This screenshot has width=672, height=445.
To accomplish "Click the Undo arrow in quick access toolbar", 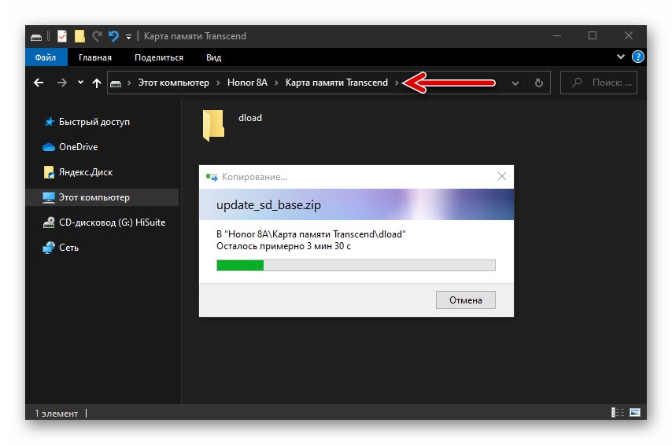I will [113, 36].
